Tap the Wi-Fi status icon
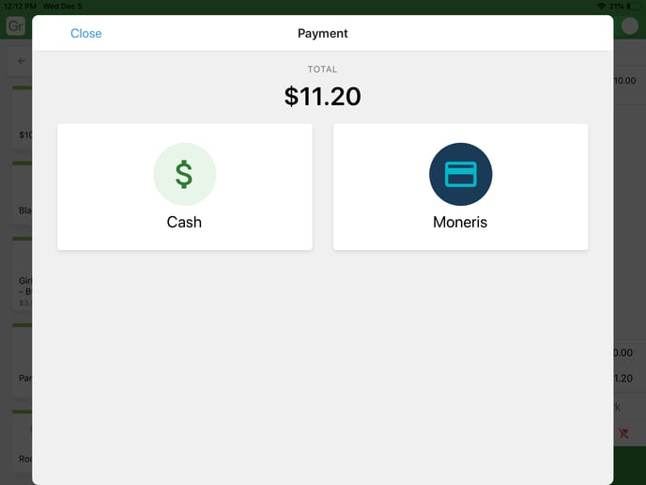 (601, 7)
